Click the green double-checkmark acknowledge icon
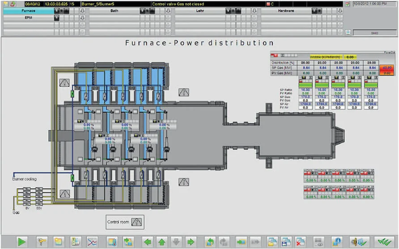Image resolution: width=399 pixels, height=249 pixels. click(384, 242)
